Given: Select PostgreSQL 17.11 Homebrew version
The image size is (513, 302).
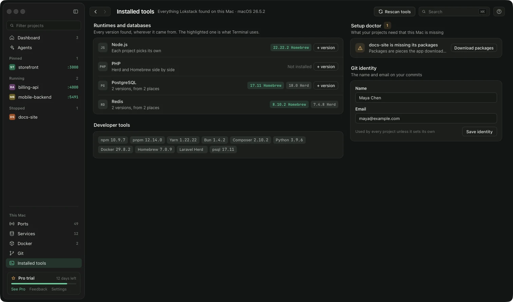Looking at the screenshot, I should (266, 85).
